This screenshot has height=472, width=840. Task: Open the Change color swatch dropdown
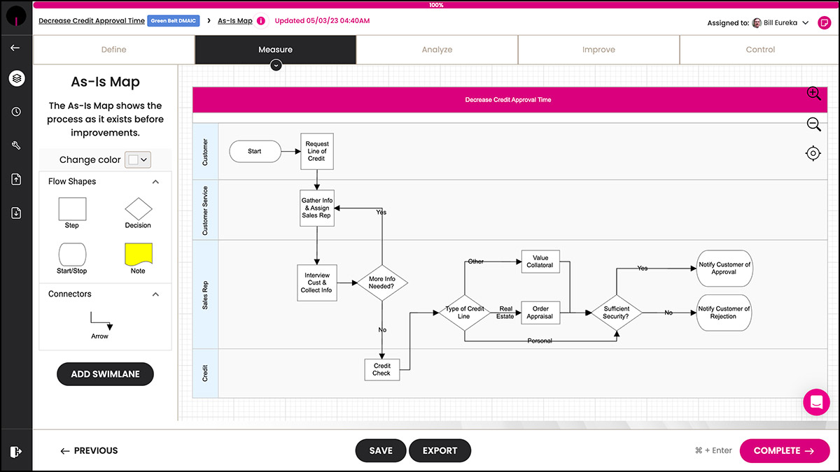pyautogui.click(x=138, y=159)
